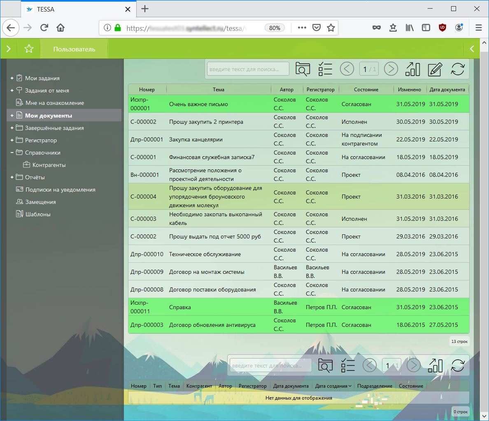Open Подписки на уведомления in the sidebar
Viewport: 489px width, 421px height.
pos(60,190)
